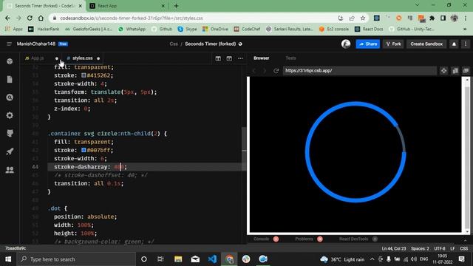
Task: Open a new Chrome tab
Action: pyautogui.click(x=176, y=6)
